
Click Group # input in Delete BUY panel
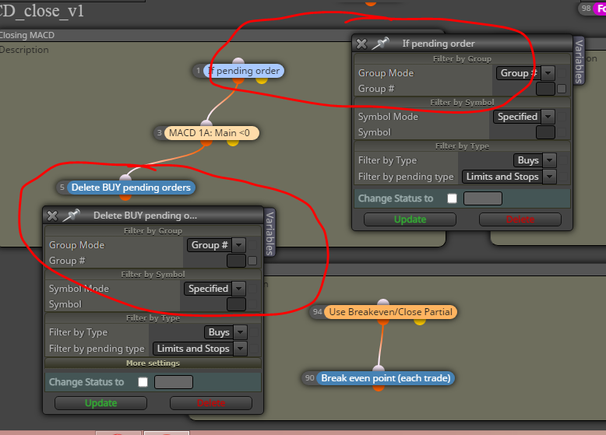(x=236, y=261)
